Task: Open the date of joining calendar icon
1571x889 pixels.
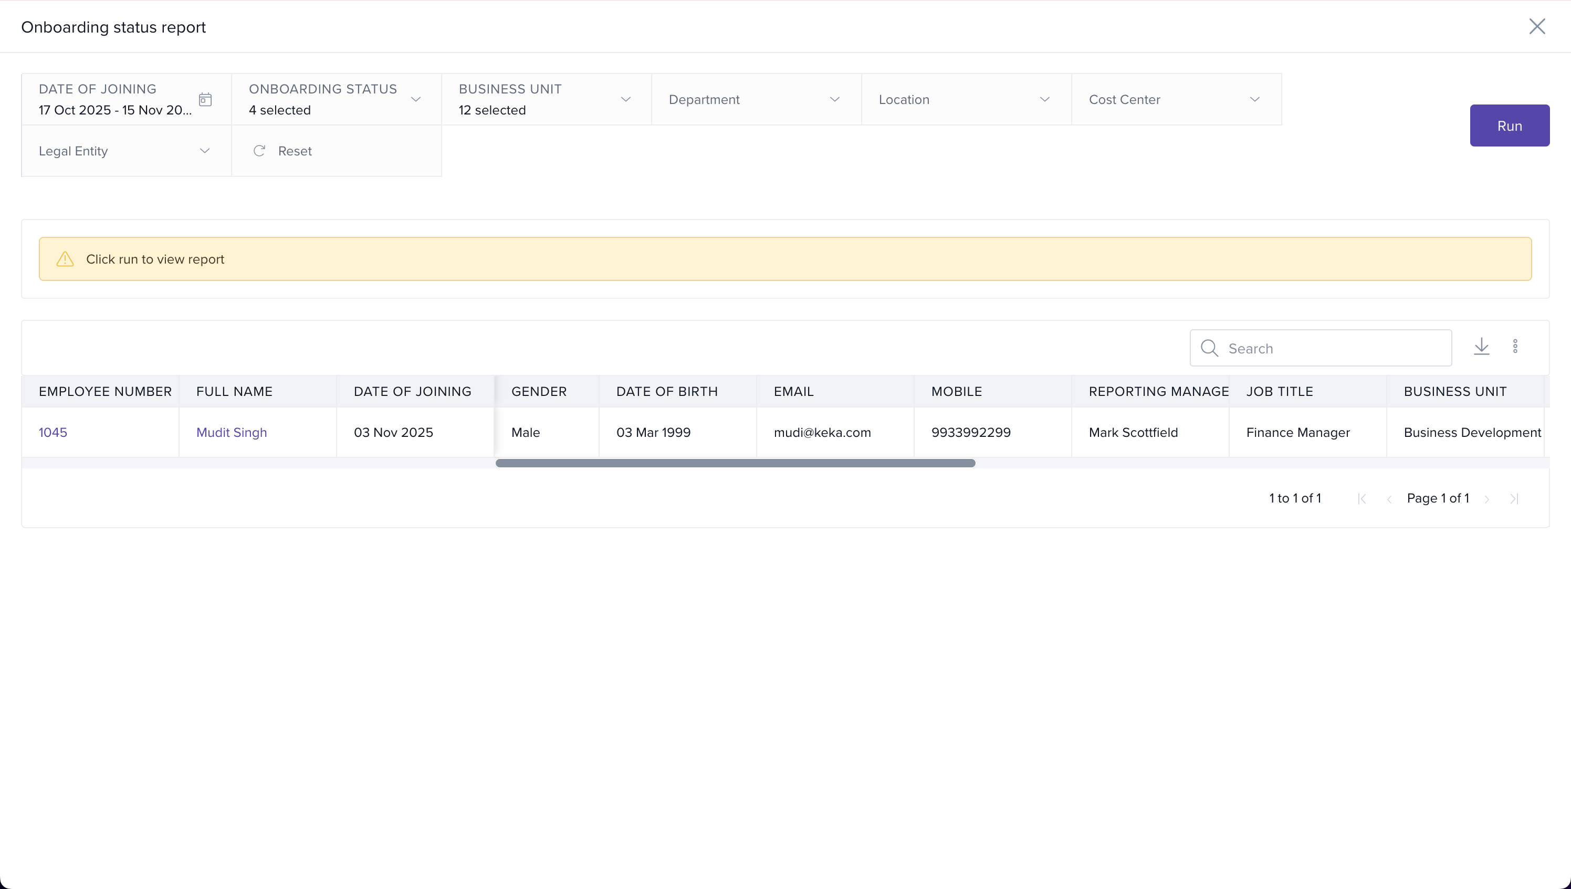Action: (x=205, y=100)
